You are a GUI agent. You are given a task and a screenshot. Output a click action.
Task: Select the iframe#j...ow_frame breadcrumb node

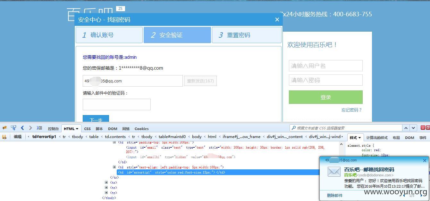point(241,137)
